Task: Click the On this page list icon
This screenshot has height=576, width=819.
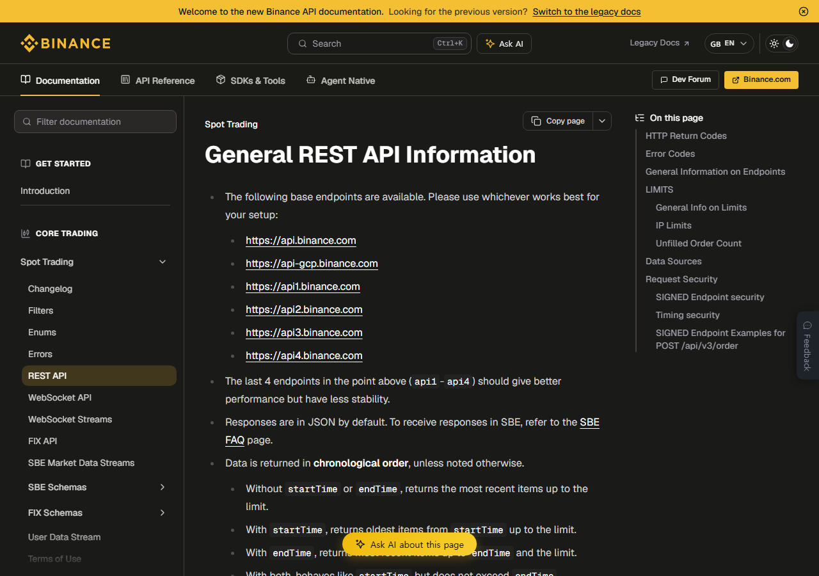Action: pyautogui.click(x=639, y=118)
